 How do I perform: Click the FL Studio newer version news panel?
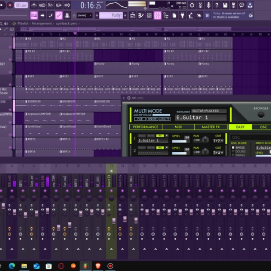pos(233,15)
